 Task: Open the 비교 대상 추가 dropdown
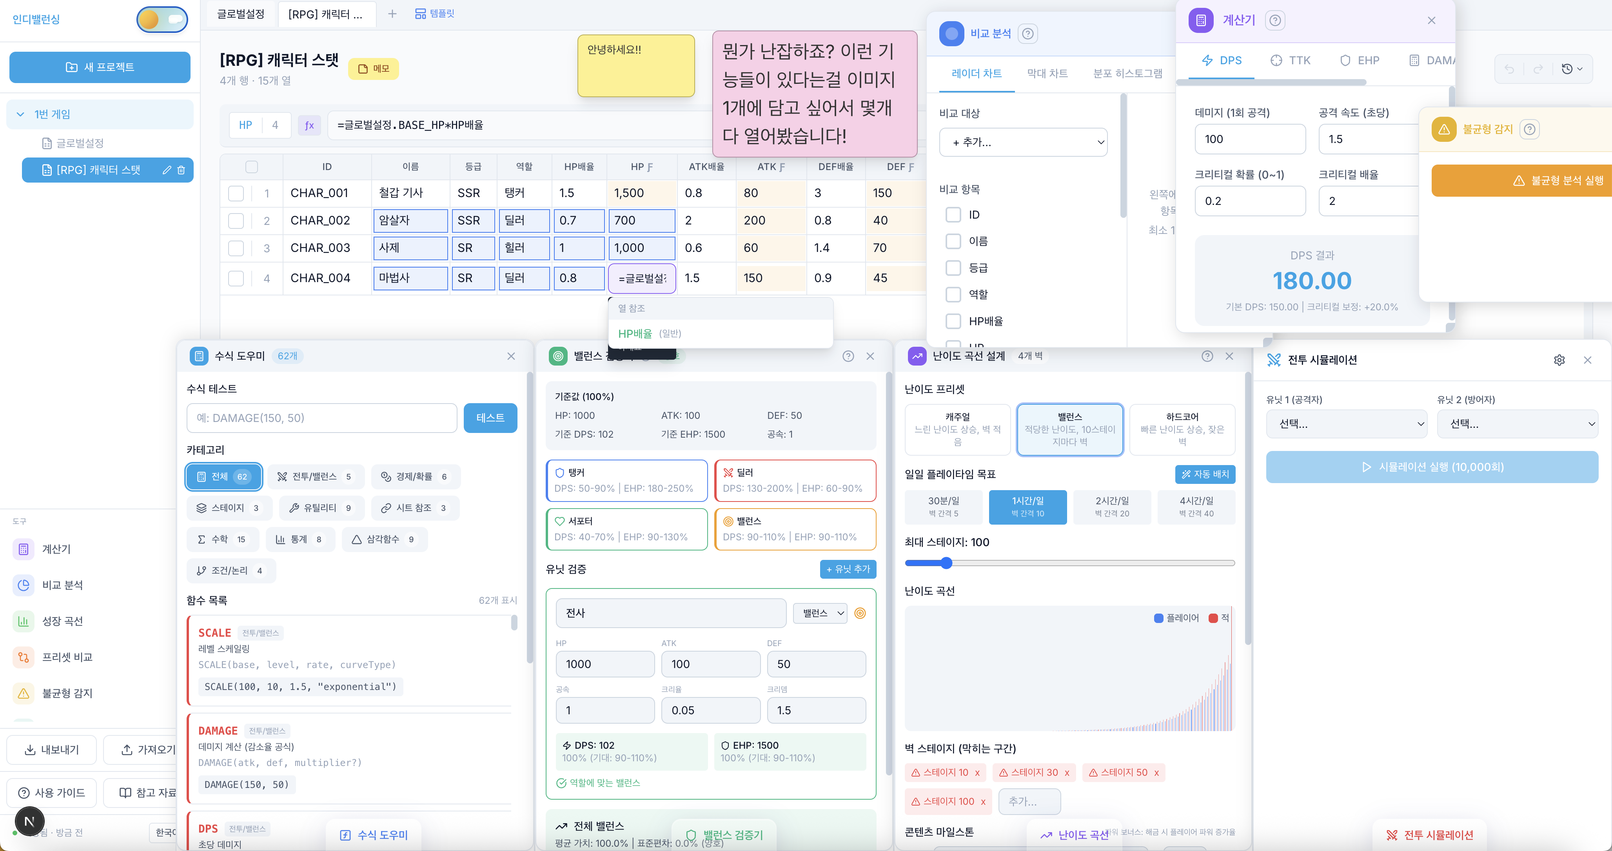[1023, 143]
